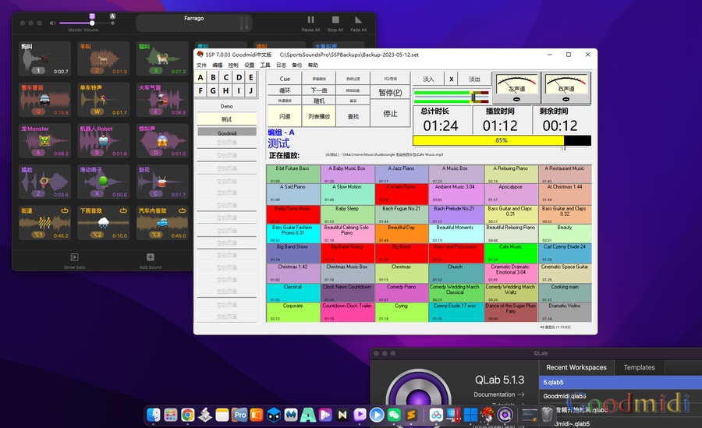Play the 龙 Monster sound tile
The height and width of the screenshot is (428, 702).
pos(44,140)
